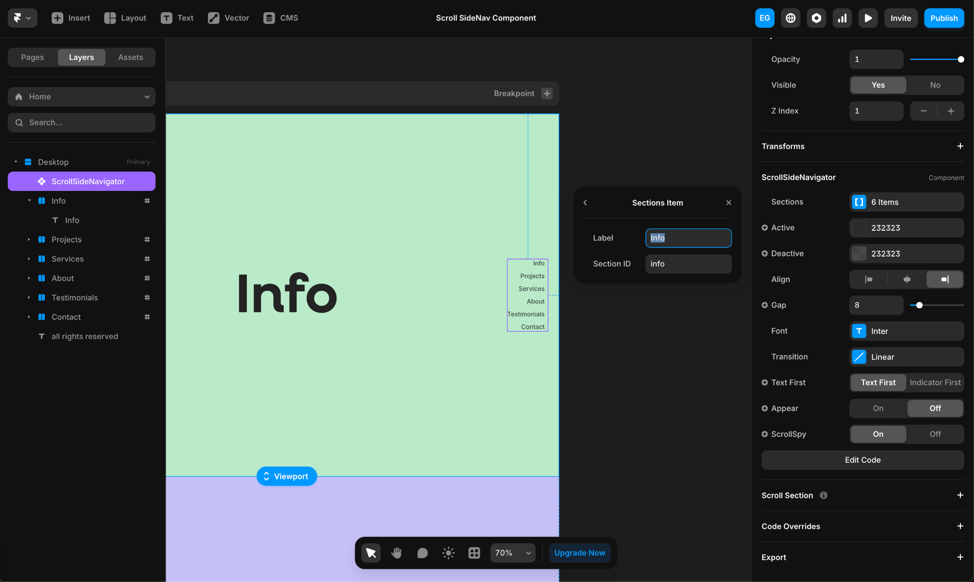
Task: Click the add Breakpoint plus icon
Action: tap(547, 94)
